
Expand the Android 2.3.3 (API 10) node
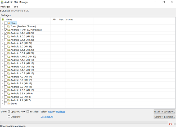click(2, 90)
